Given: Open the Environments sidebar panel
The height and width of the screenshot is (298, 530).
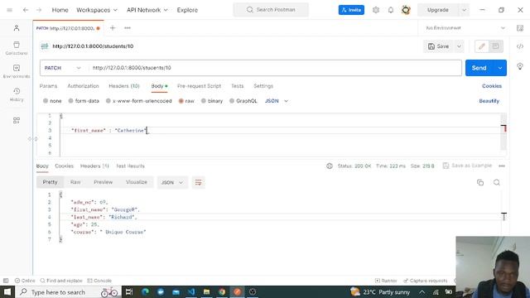Looking at the screenshot, I should [x=17, y=71].
